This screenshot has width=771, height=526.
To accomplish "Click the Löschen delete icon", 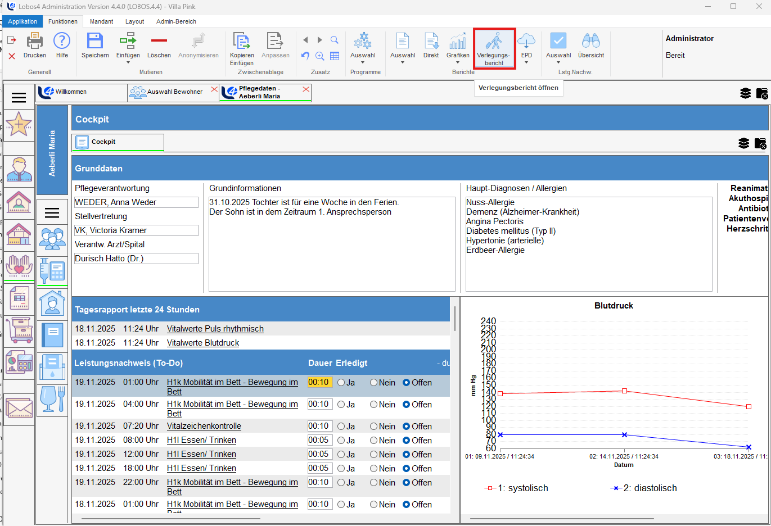I will (x=159, y=42).
